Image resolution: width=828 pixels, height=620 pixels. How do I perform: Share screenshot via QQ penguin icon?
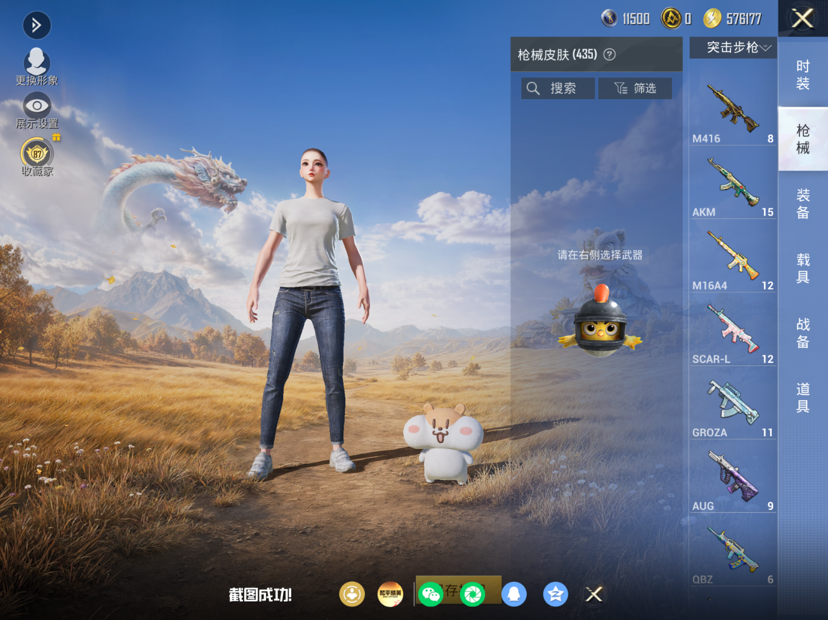pos(513,595)
